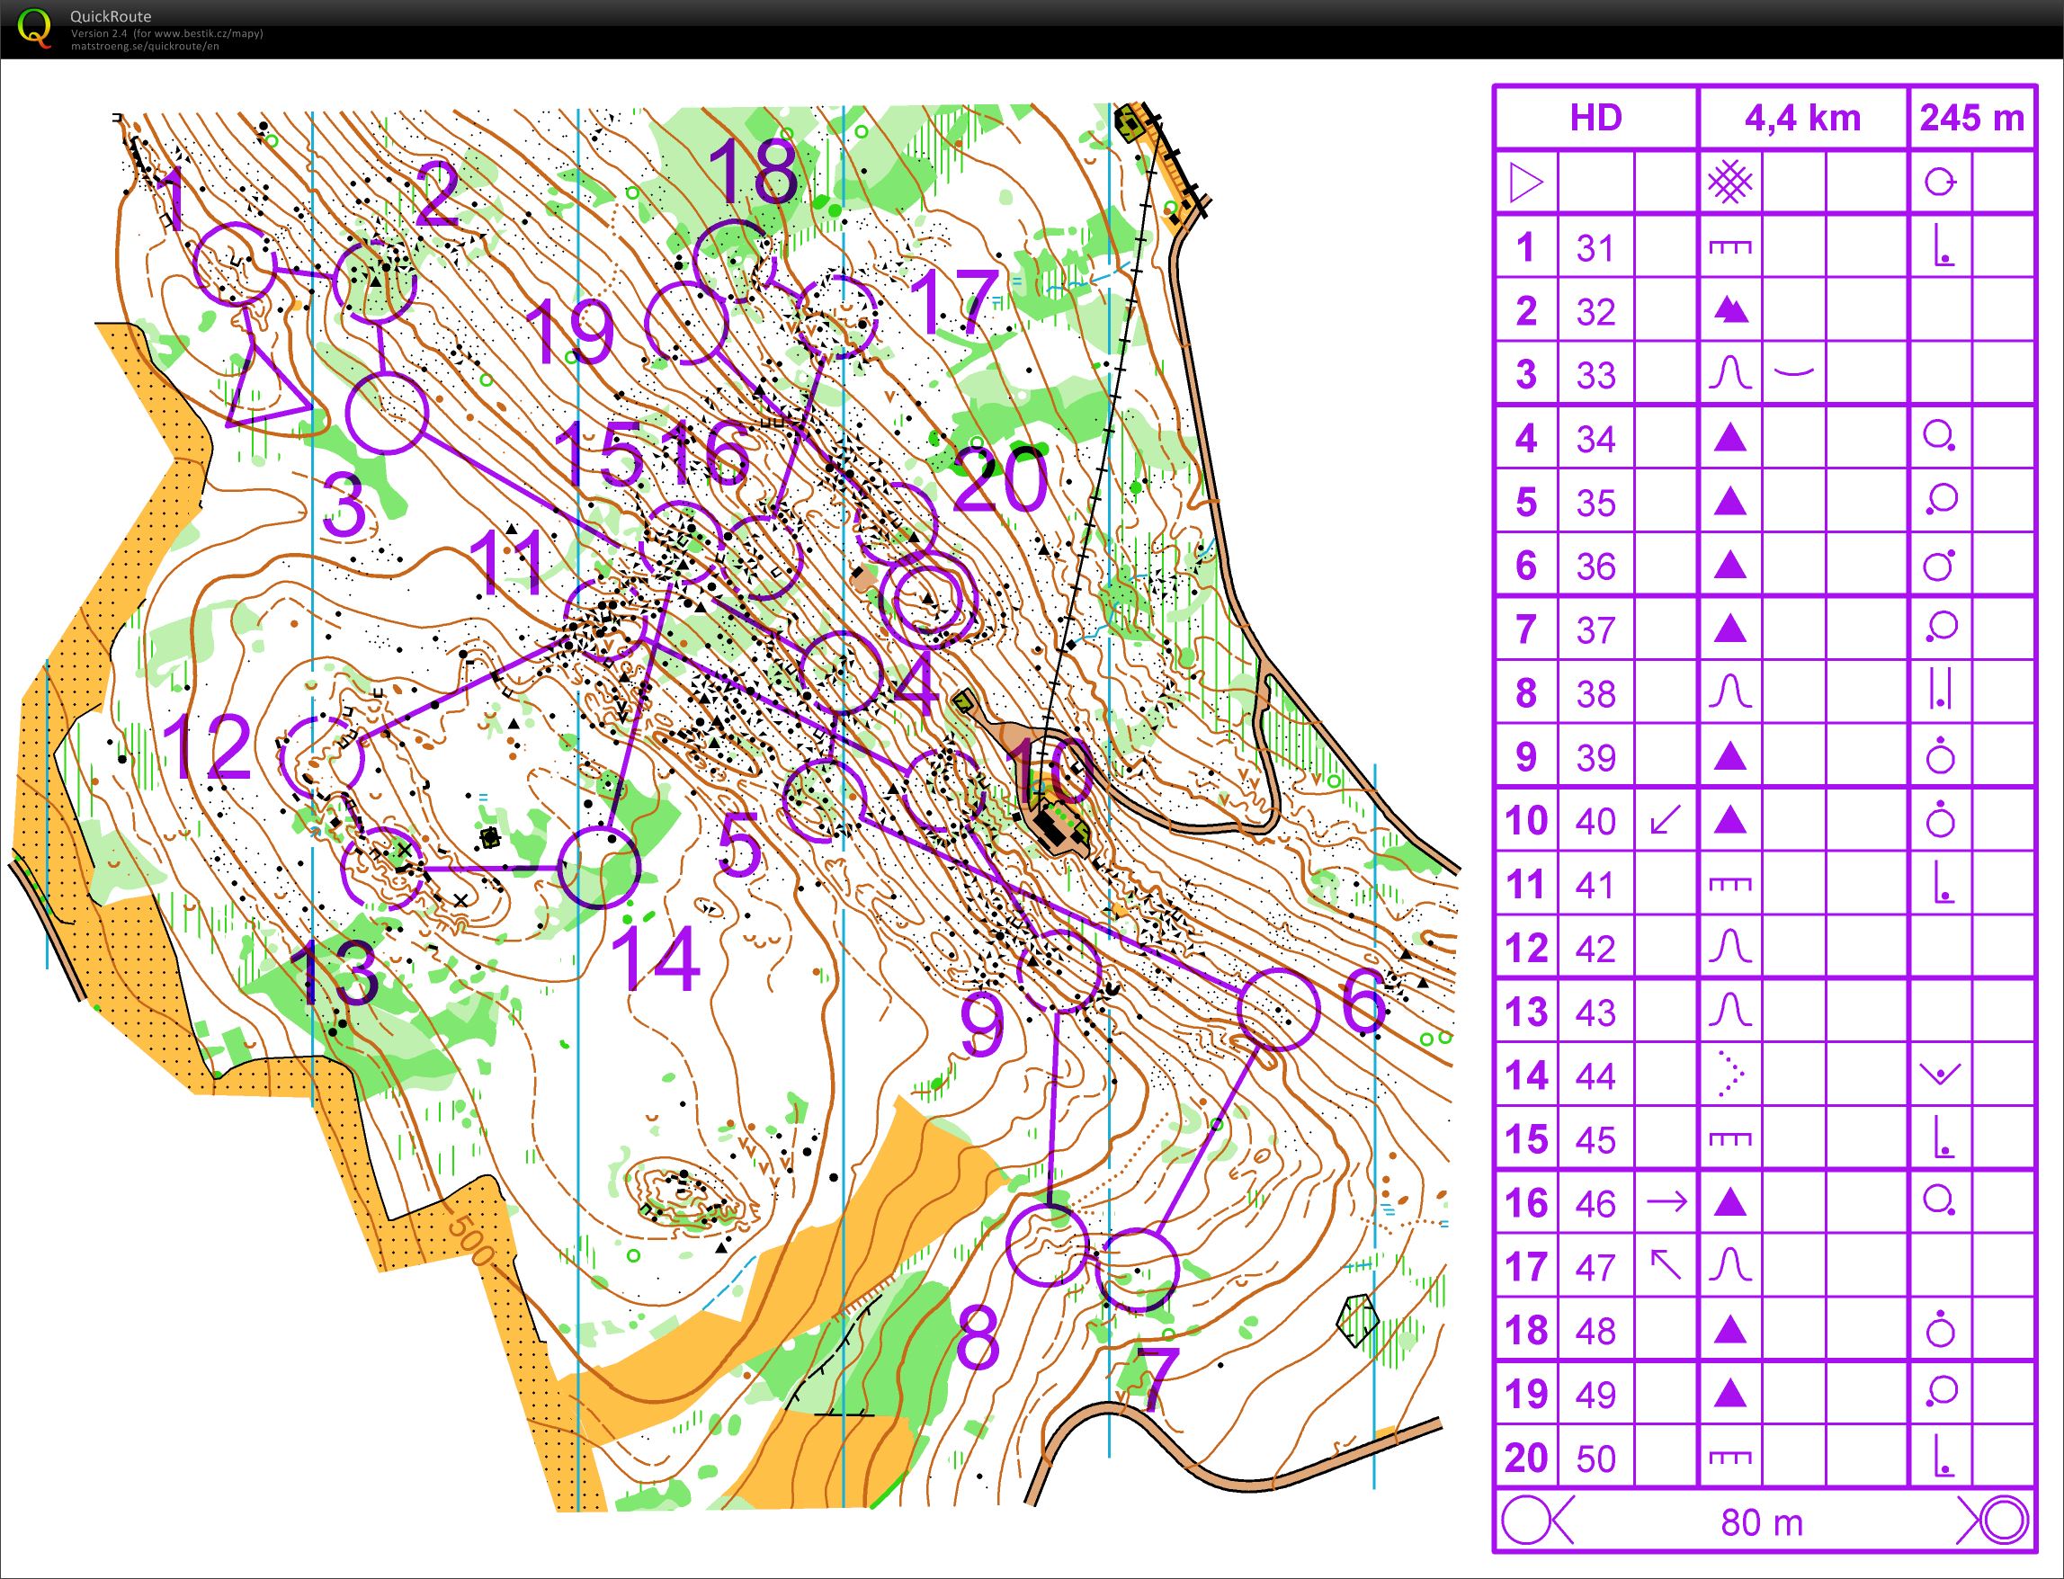The width and height of the screenshot is (2064, 1579).
Task: Click the QuickRoute Q logo
Action: tap(35, 26)
